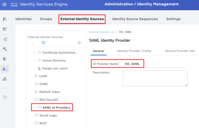Image resolution: width=199 pixels, height=128 pixels.
Task: Click the mango-join-point join point icon
Action: click(x=39, y=68)
